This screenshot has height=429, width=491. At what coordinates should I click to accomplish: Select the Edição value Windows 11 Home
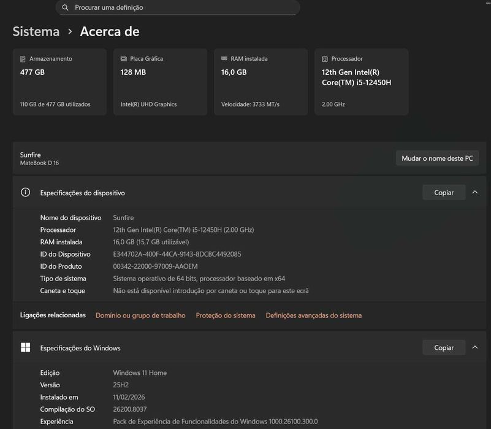(140, 373)
